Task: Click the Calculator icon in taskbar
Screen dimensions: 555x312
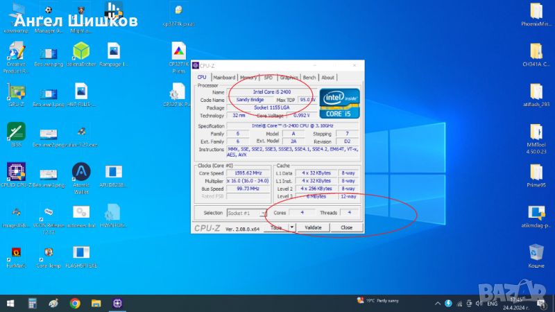Action: pos(32,303)
